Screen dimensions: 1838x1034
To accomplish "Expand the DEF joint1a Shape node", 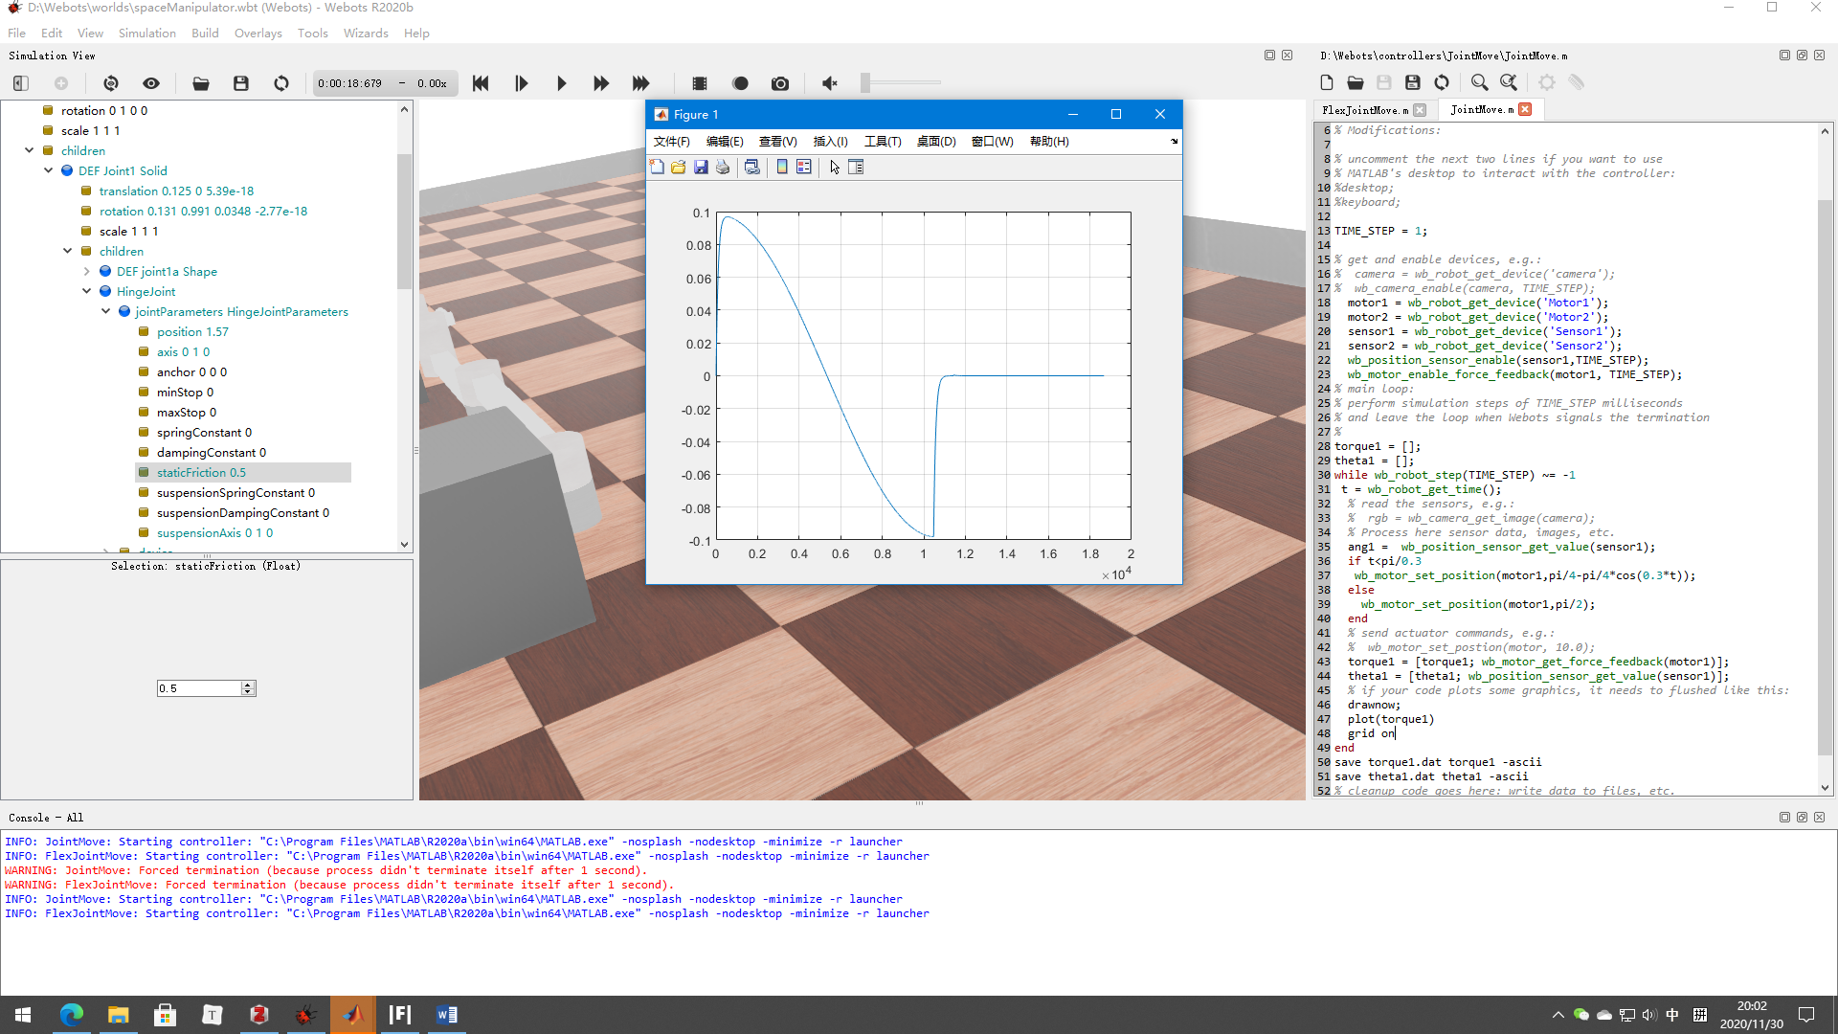I will click(x=87, y=272).
